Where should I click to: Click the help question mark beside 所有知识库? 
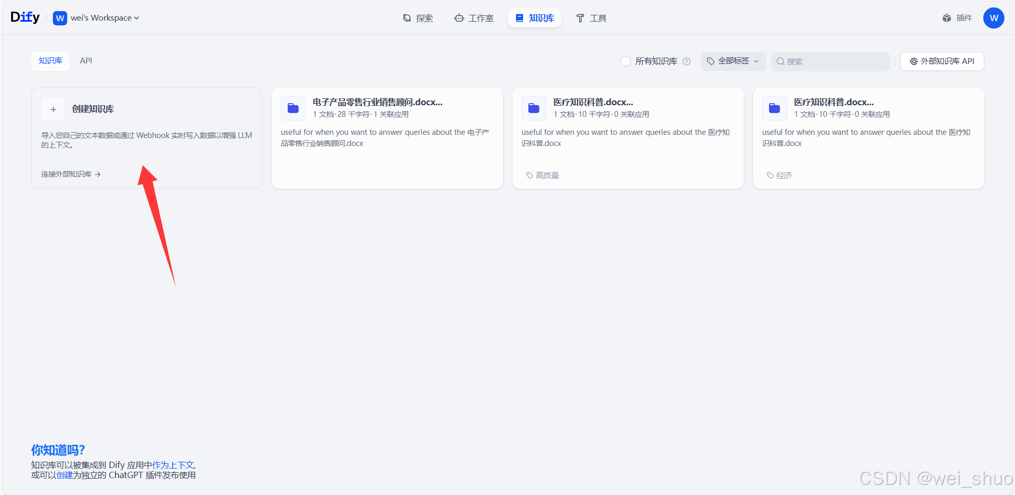[686, 61]
